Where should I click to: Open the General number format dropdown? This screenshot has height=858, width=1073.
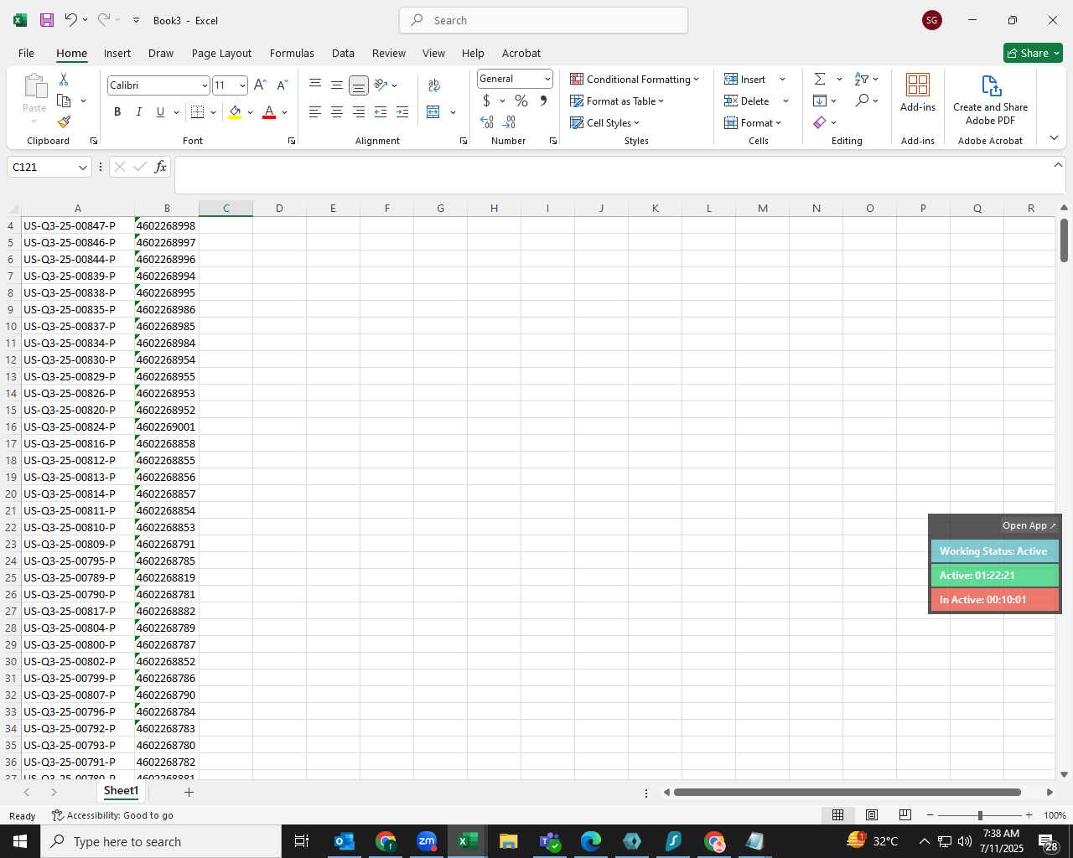(547, 79)
